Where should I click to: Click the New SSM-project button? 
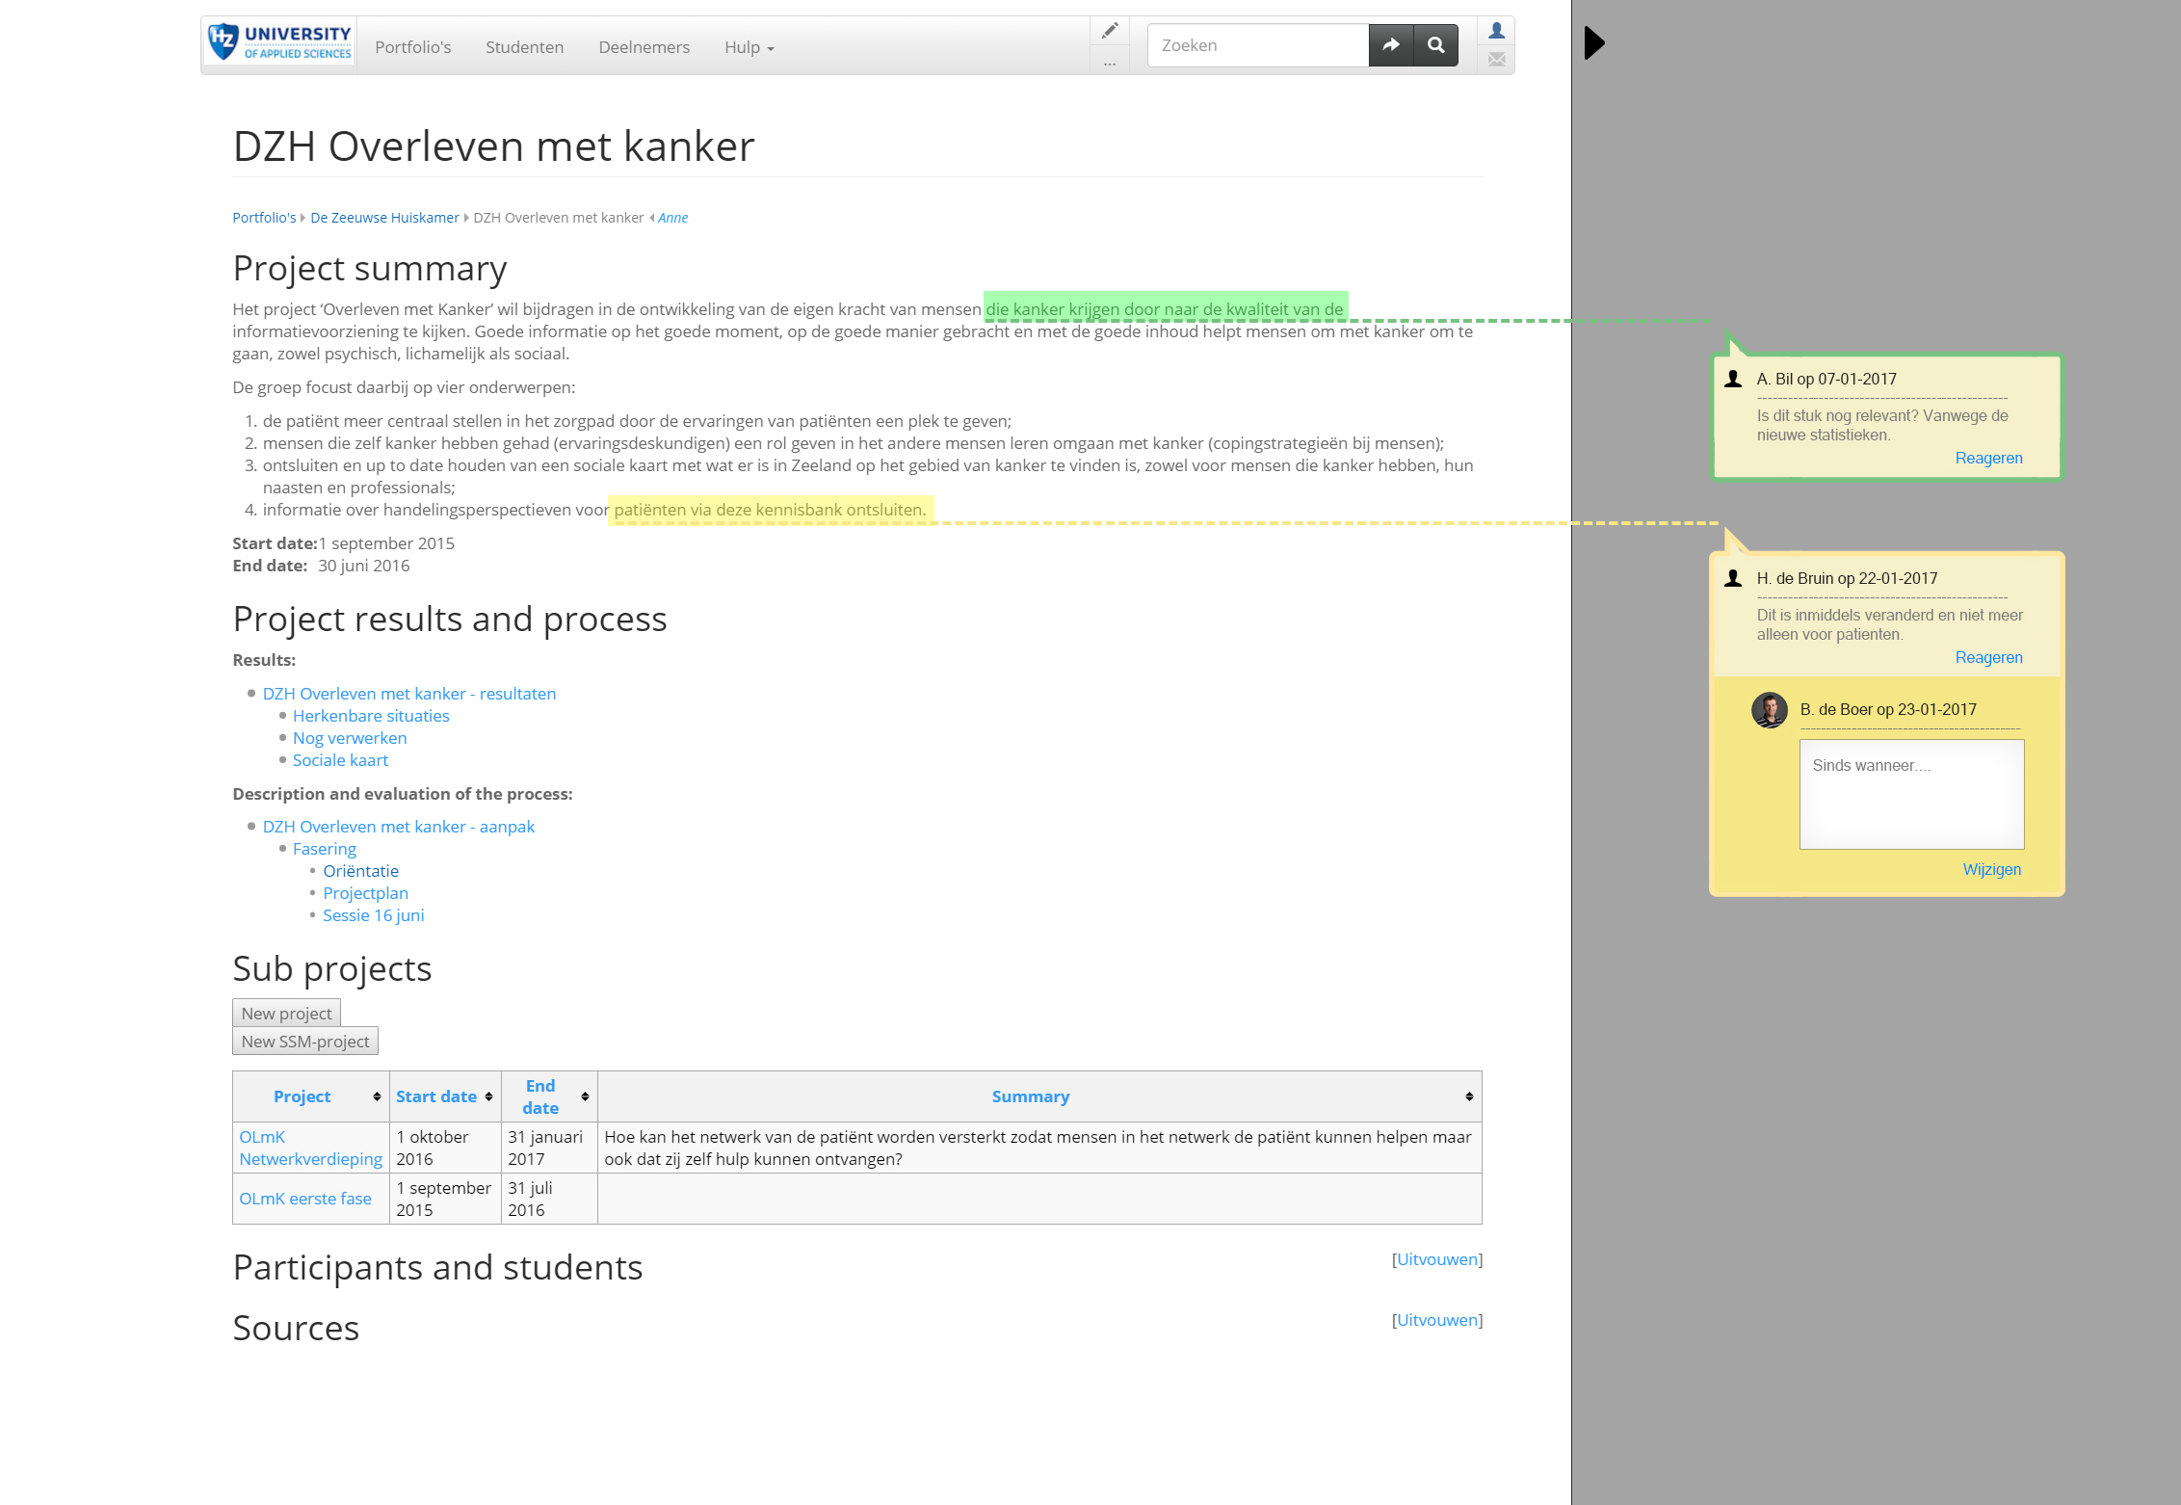tap(304, 1042)
